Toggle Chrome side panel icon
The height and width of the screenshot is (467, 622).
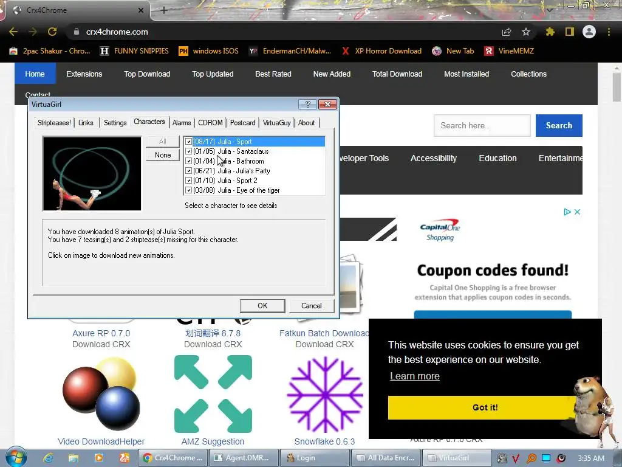570,32
